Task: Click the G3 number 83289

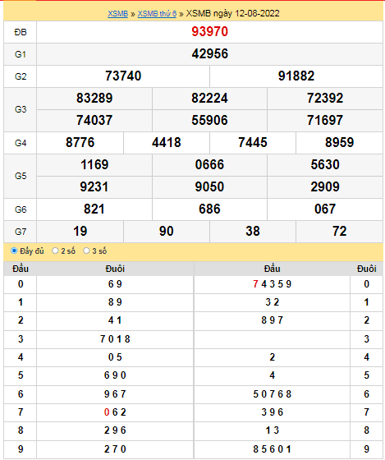Action: pos(94,98)
